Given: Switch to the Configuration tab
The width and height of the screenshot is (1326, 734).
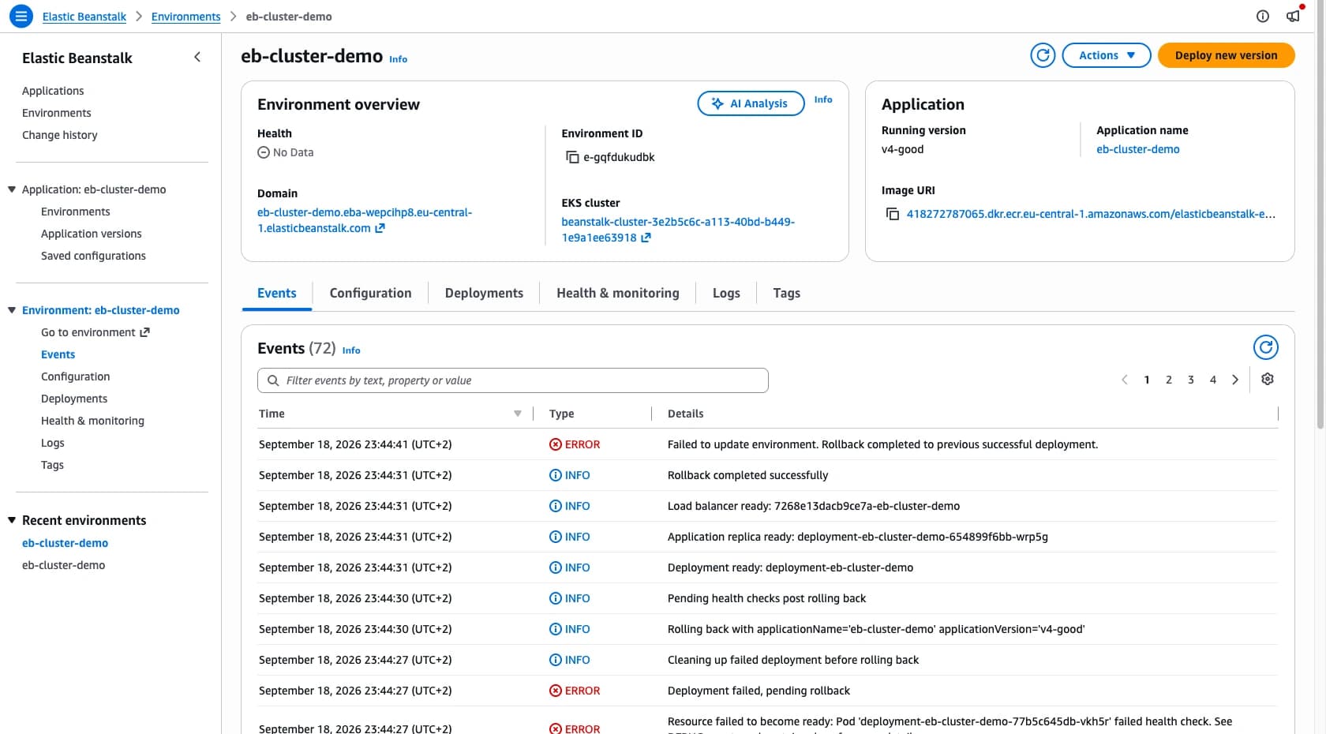Looking at the screenshot, I should point(371,293).
